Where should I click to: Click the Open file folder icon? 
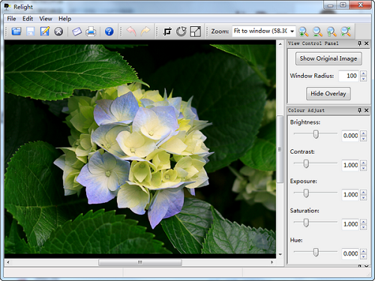pyautogui.click(x=16, y=31)
